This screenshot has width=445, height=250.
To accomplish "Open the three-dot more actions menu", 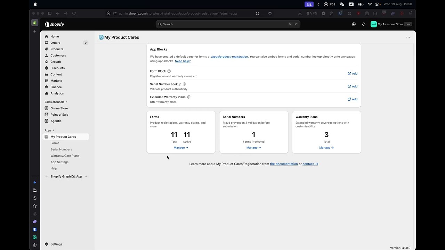I will point(408,37).
